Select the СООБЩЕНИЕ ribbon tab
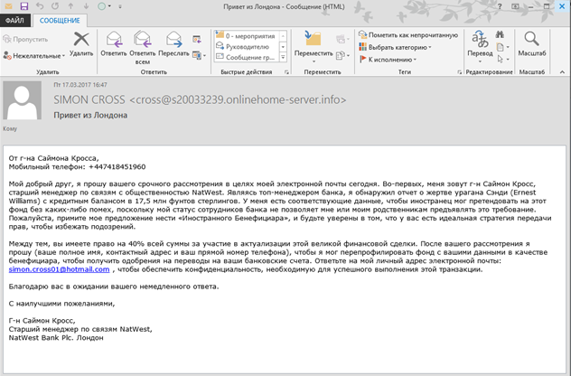The image size is (571, 376). [60, 21]
